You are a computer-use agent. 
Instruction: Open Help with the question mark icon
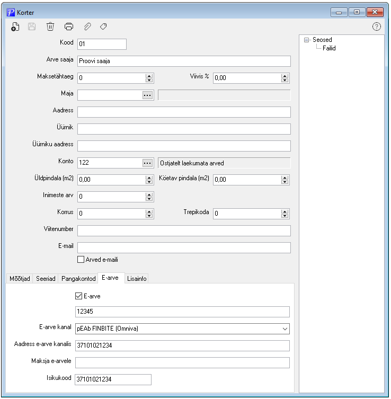pos(377,26)
